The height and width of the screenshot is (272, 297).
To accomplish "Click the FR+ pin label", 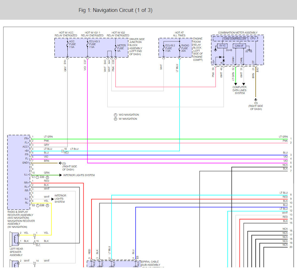I will (x=27, y=139).
